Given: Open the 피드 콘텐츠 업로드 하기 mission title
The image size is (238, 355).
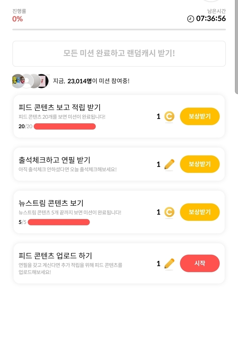Looking at the screenshot, I should tap(55, 256).
